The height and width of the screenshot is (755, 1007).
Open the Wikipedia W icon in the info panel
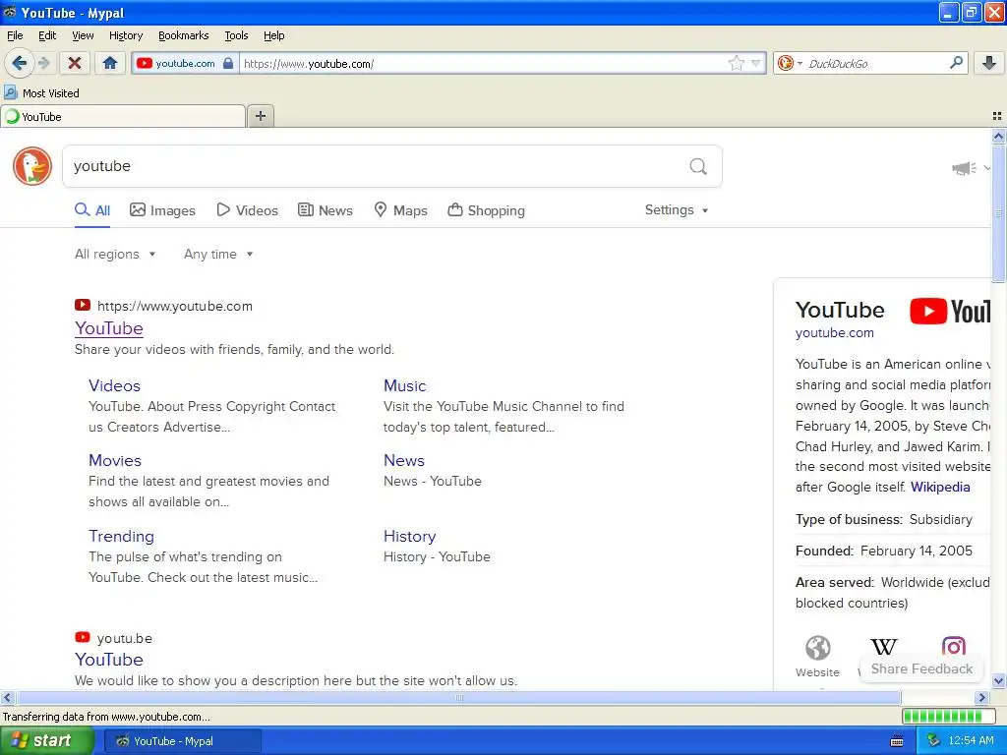pyautogui.click(x=884, y=647)
